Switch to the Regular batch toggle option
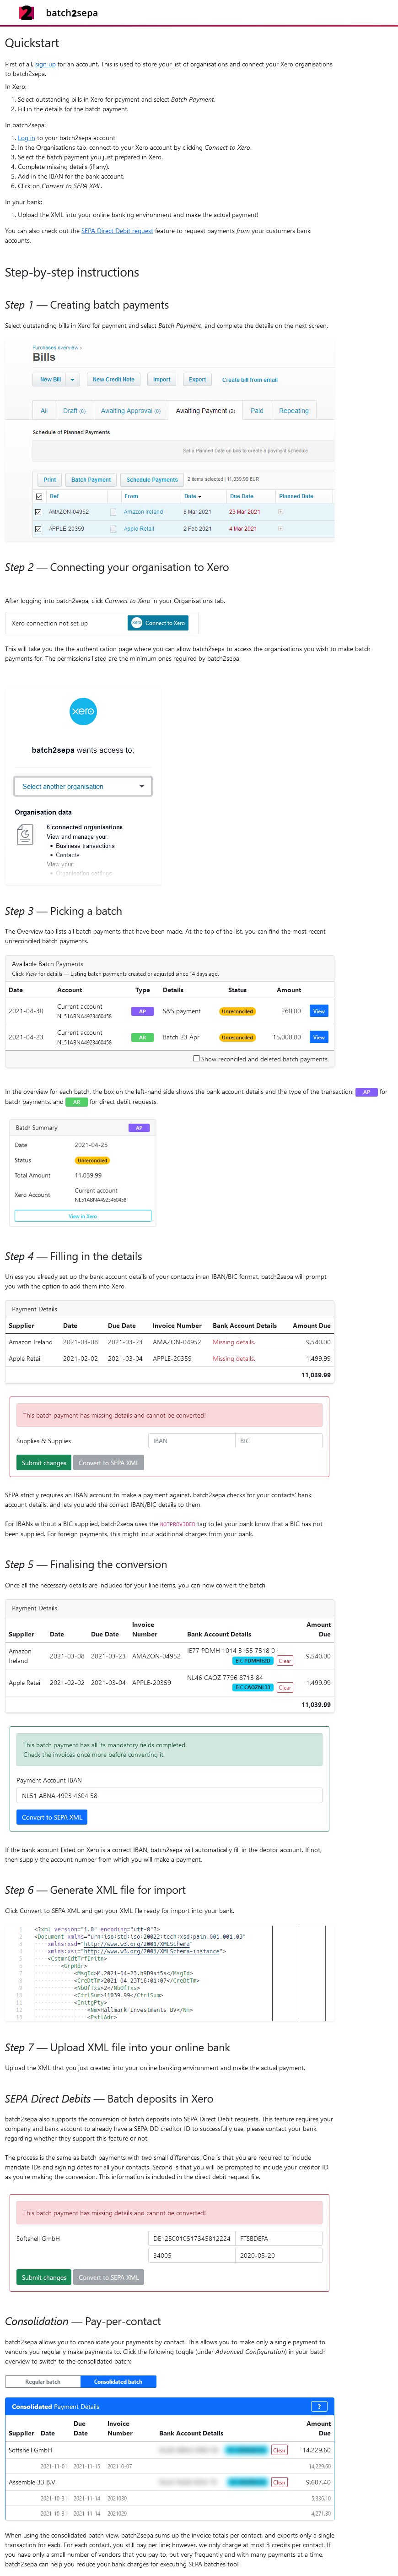 [x=42, y=2381]
